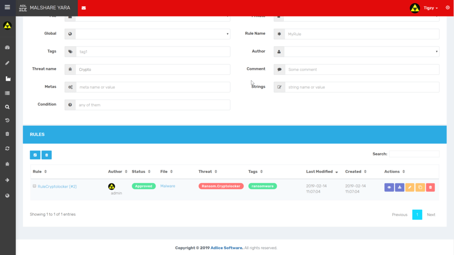Open the settings gear in top right
Screen dimensions: 454x255
[447, 8]
